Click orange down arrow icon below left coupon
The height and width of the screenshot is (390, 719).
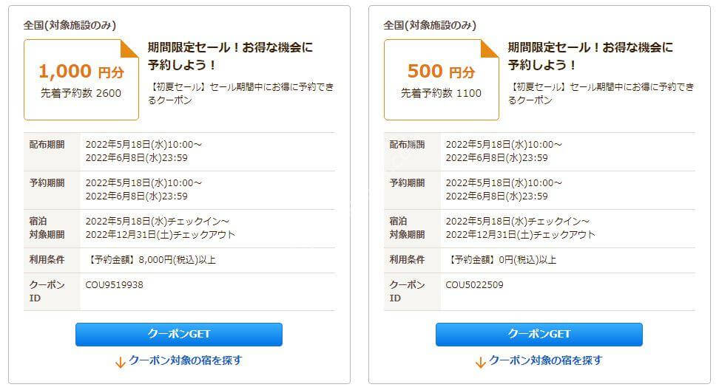point(120,363)
